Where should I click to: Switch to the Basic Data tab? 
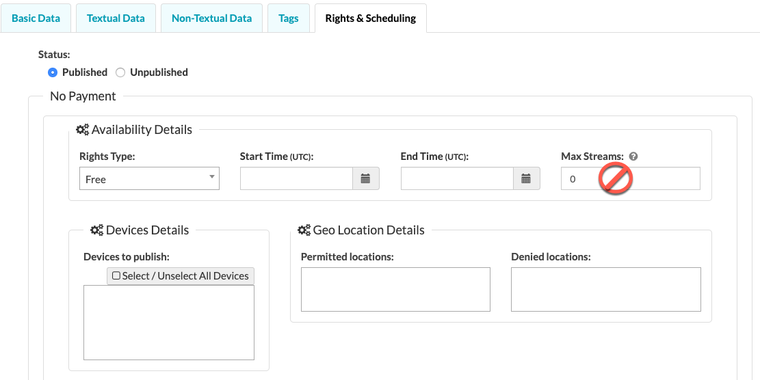(36, 18)
